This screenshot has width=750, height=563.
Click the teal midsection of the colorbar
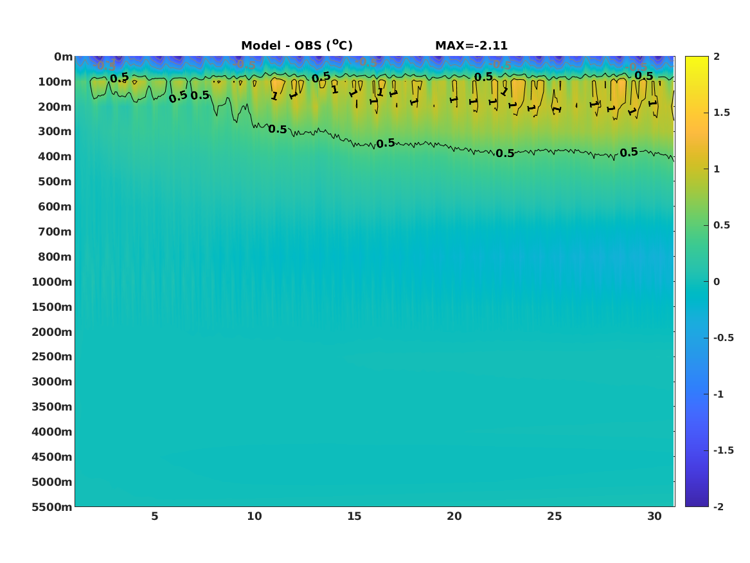pos(697,282)
